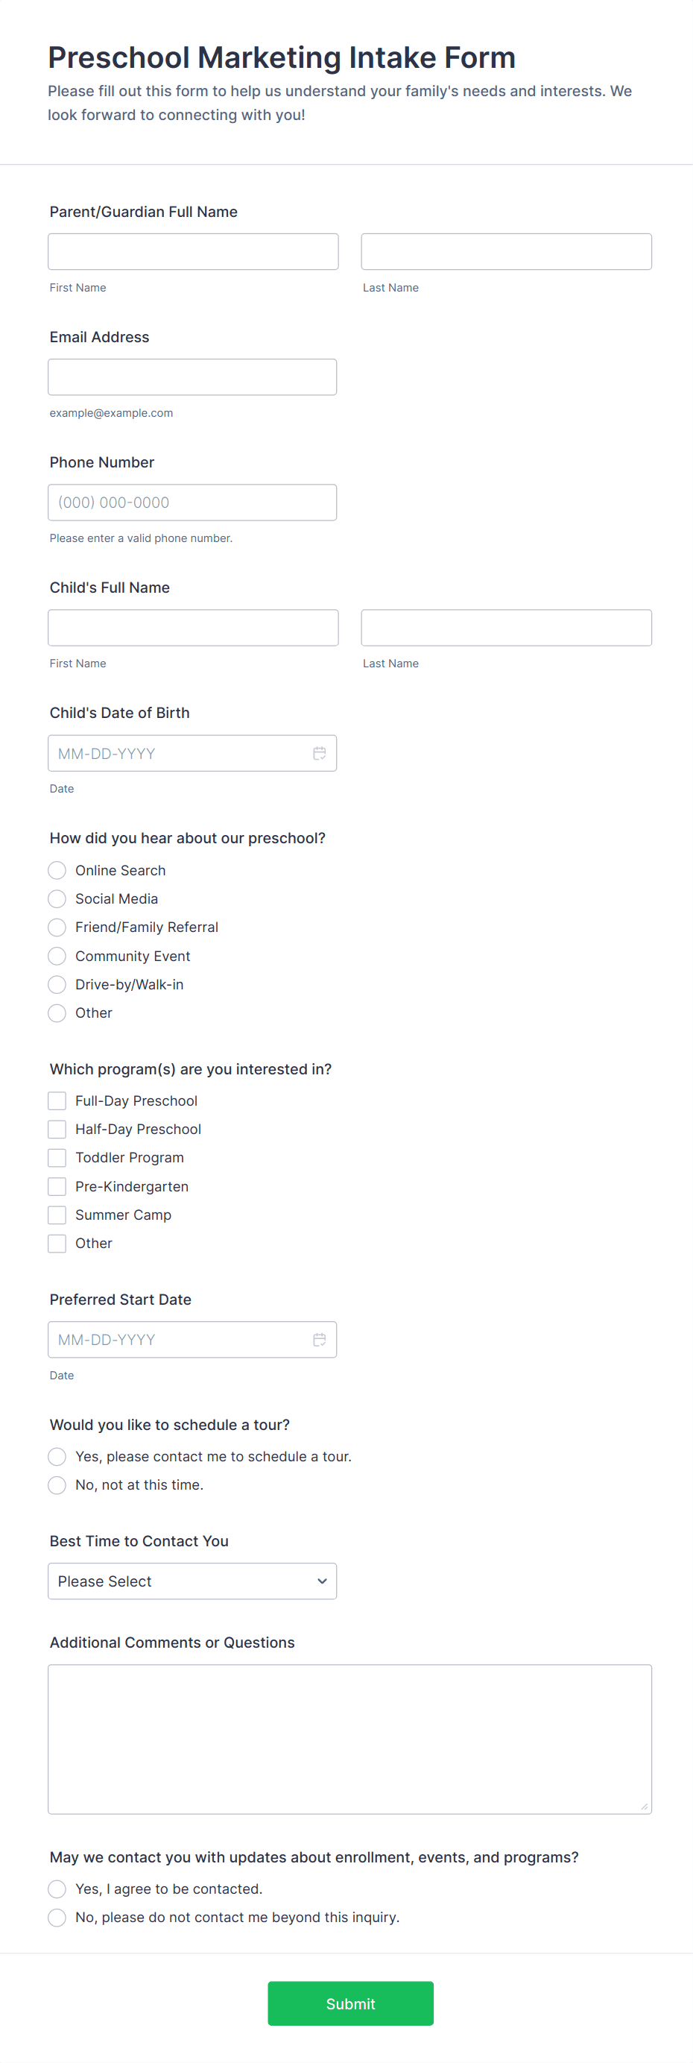Focus the parent Last Name field
This screenshot has width=693, height=2063.
pyautogui.click(x=506, y=251)
